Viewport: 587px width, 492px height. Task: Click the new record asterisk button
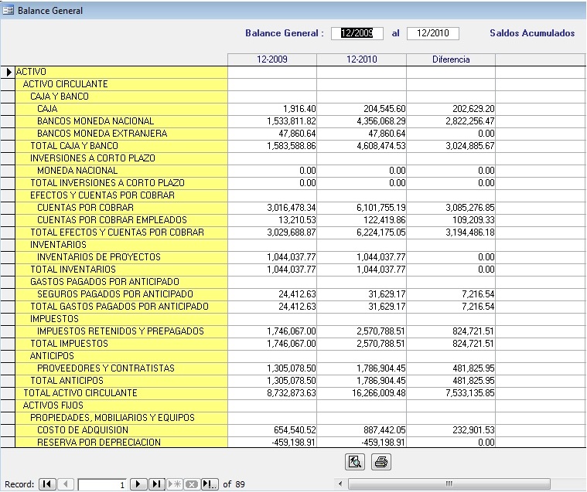[x=175, y=484]
